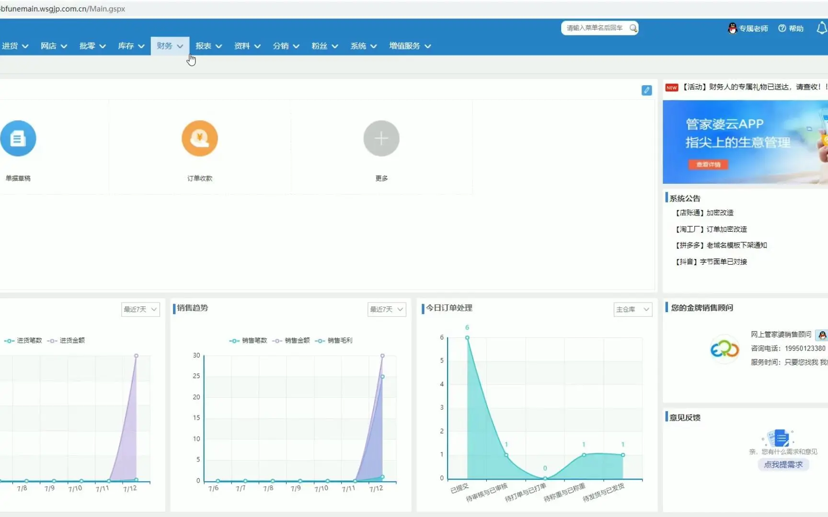Image resolution: width=828 pixels, height=517 pixels.
Task: Click 查看详情 button on the APP banner
Action: tap(708, 164)
